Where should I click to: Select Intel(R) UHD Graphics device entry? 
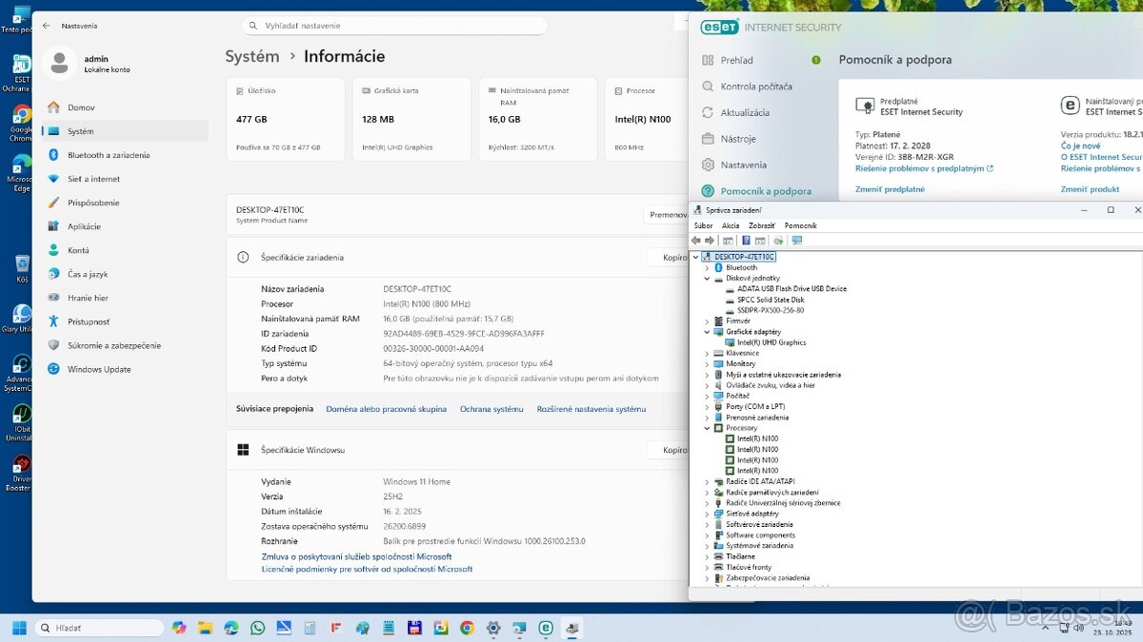tap(772, 342)
